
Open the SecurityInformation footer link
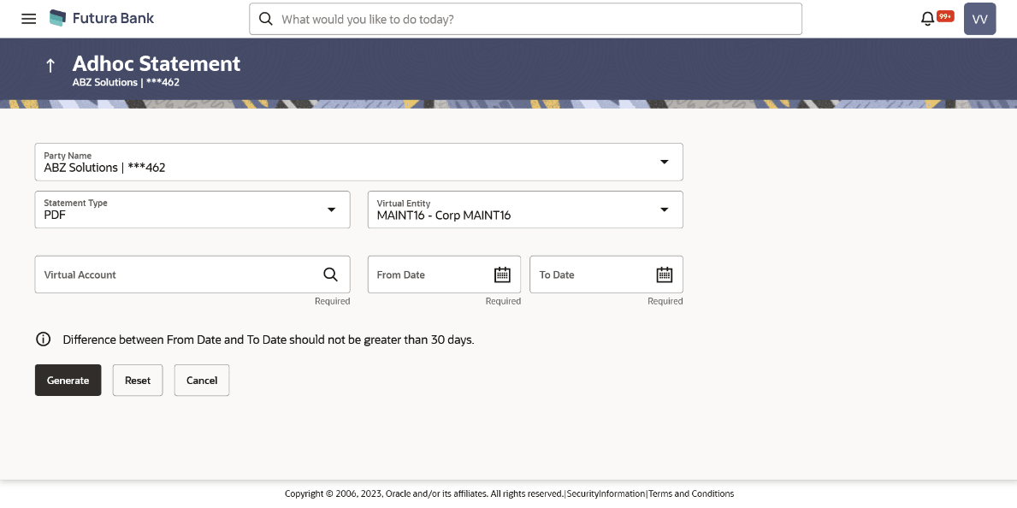click(x=606, y=493)
